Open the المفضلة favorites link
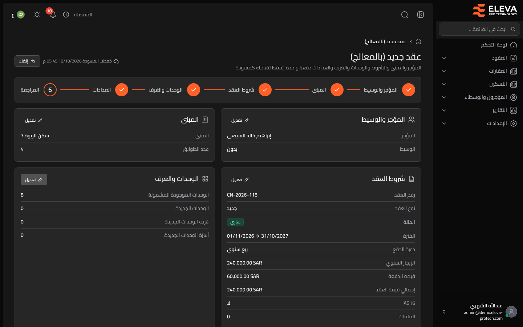 (83, 15)
